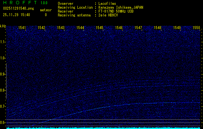Click the 0.6 frequency axis label
Image resolution: width=203 pixels, height=129 pixels.
click(3, 123)
